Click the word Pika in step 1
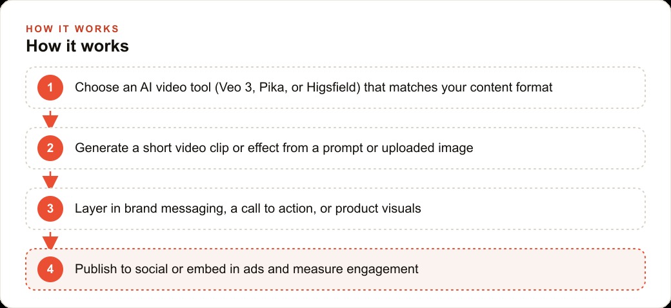 pos(272,88)
